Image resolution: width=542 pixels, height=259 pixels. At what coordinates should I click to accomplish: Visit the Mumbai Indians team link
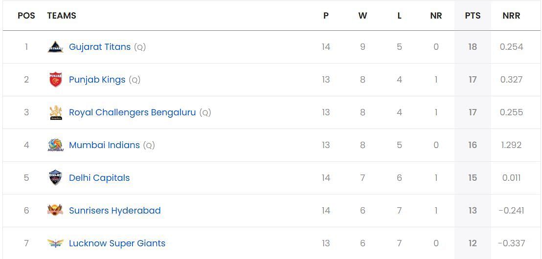(x=104, y=145)
